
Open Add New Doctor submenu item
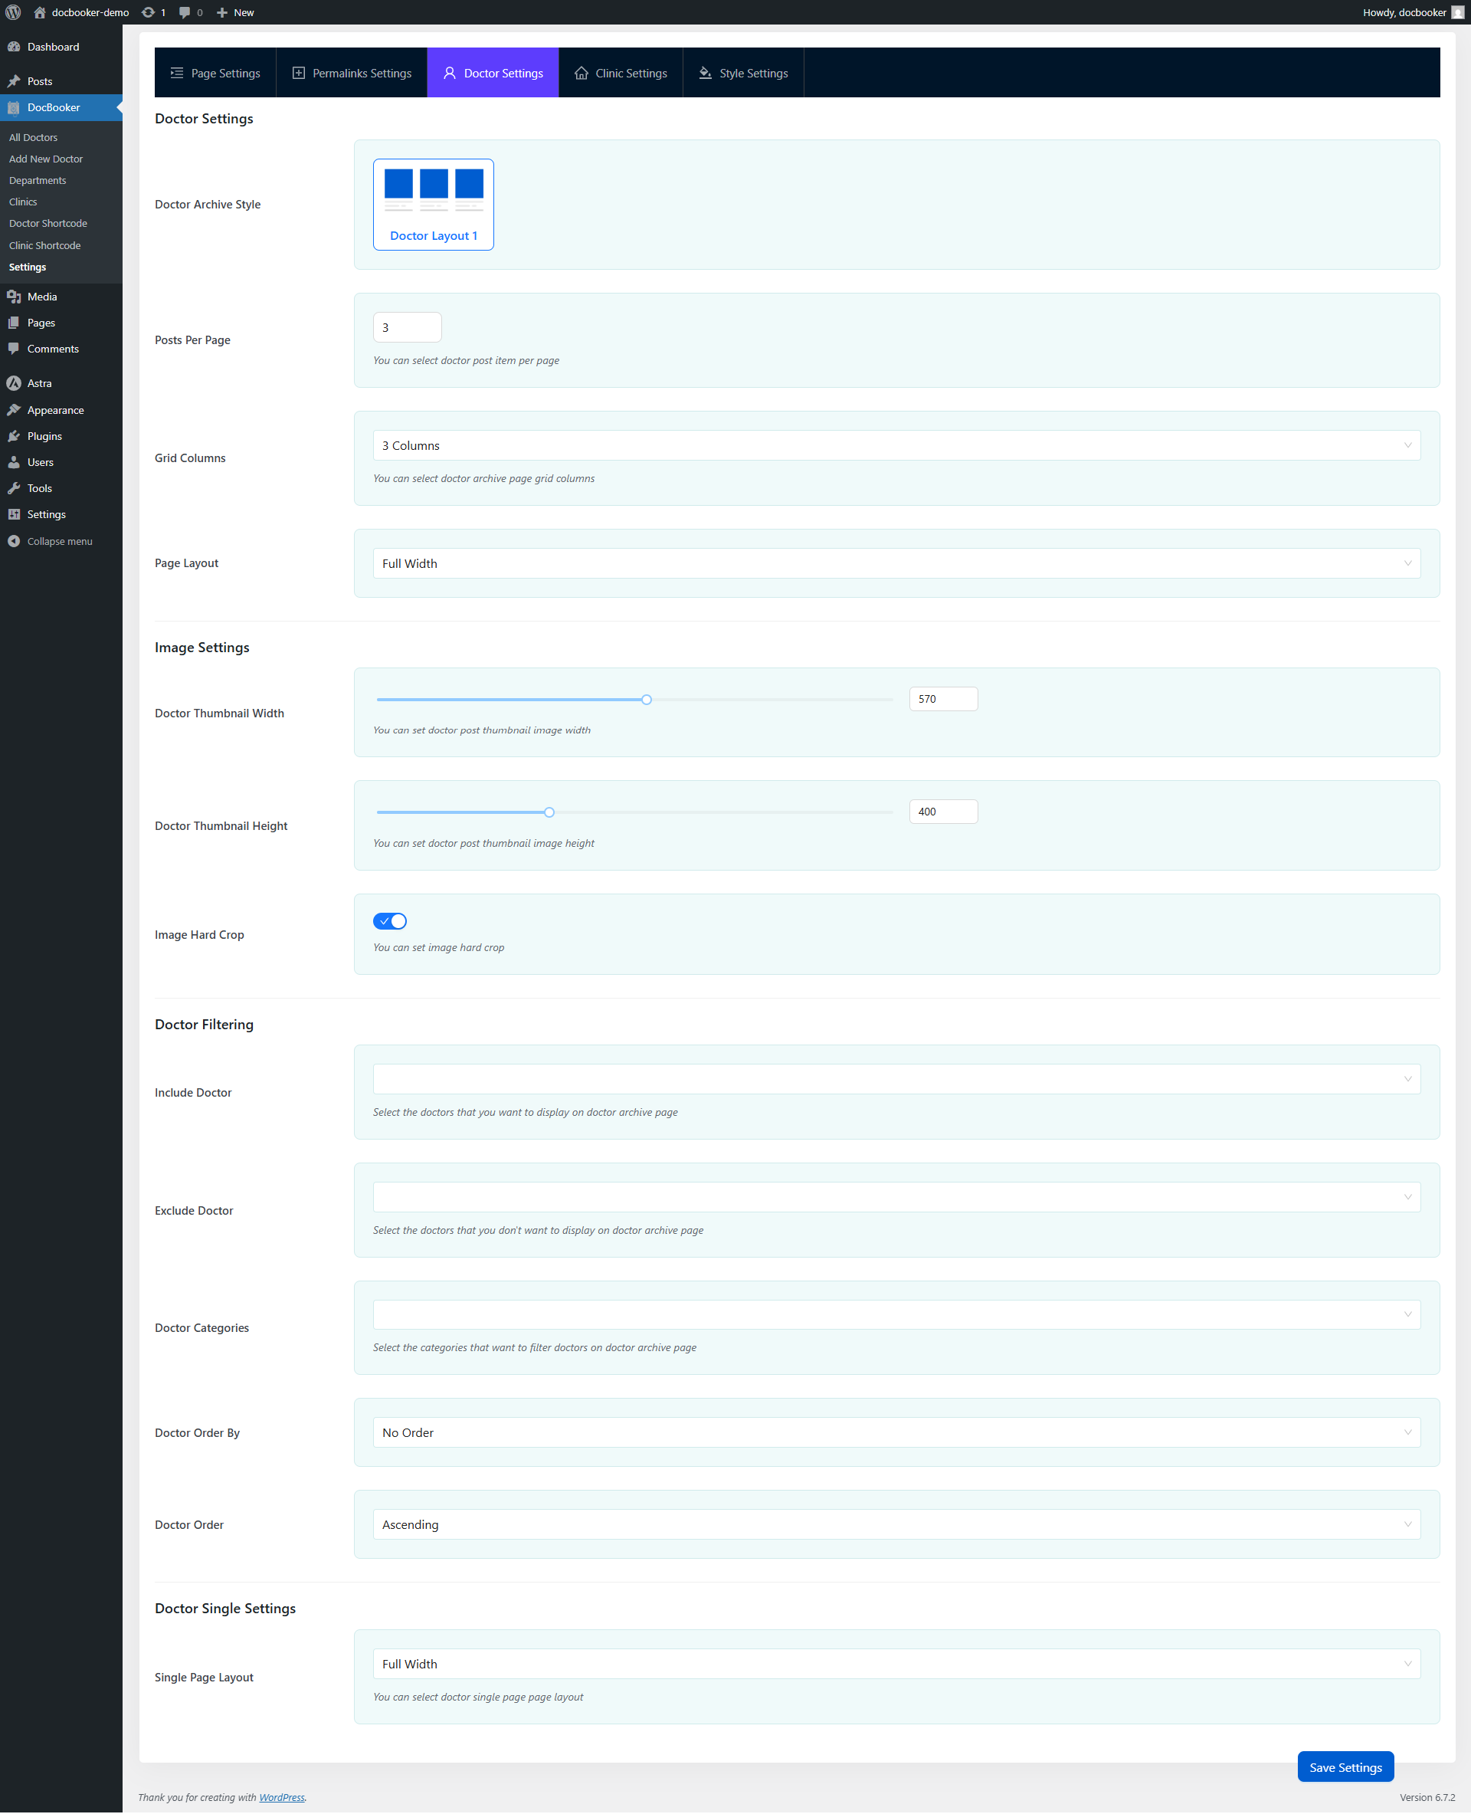pos(46,159)
